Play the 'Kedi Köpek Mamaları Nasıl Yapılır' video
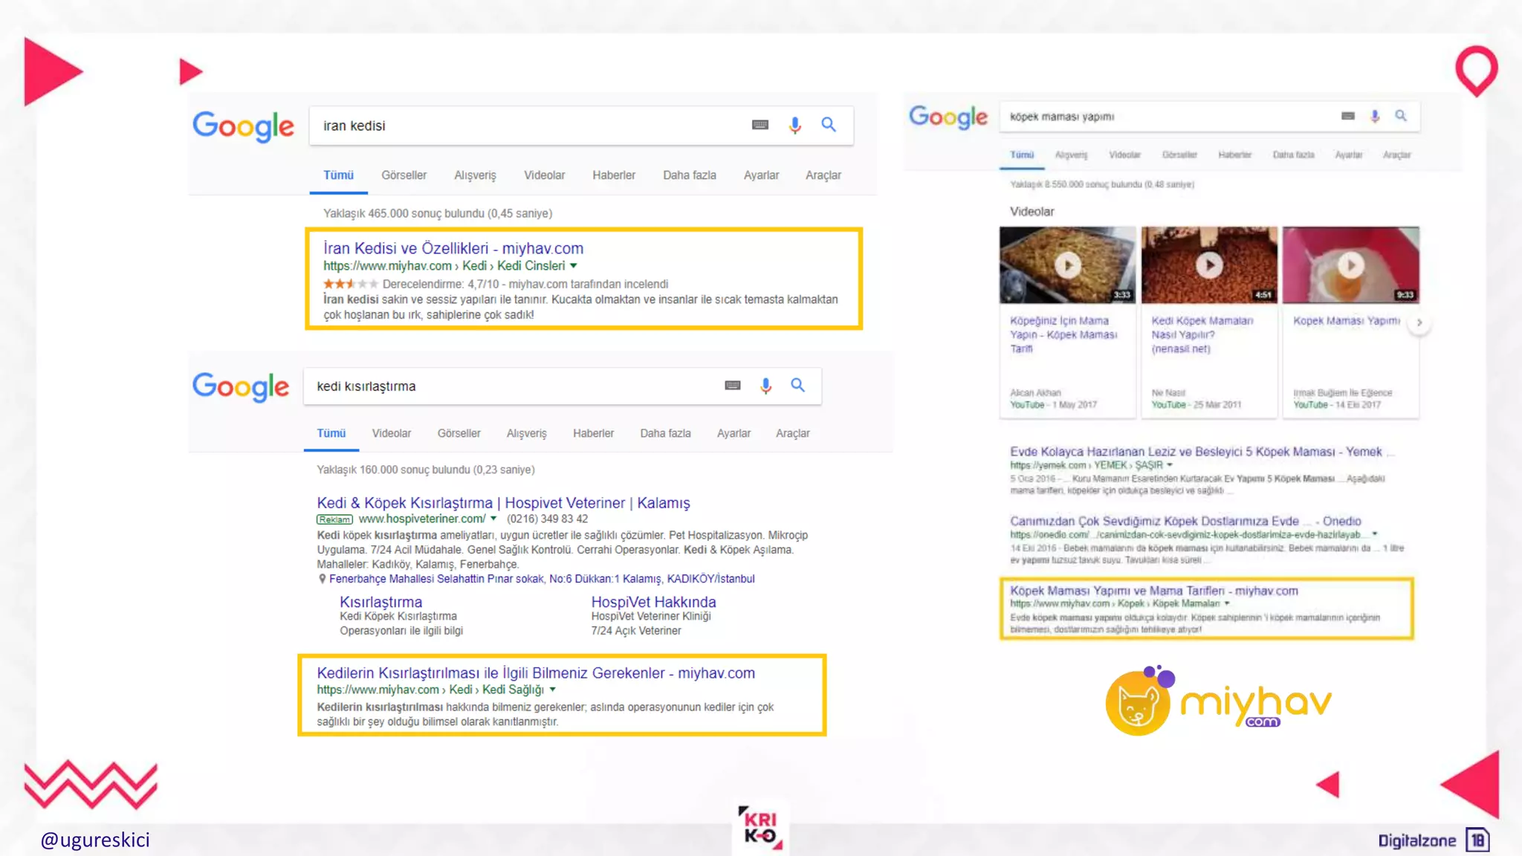 coord(1209,265)
